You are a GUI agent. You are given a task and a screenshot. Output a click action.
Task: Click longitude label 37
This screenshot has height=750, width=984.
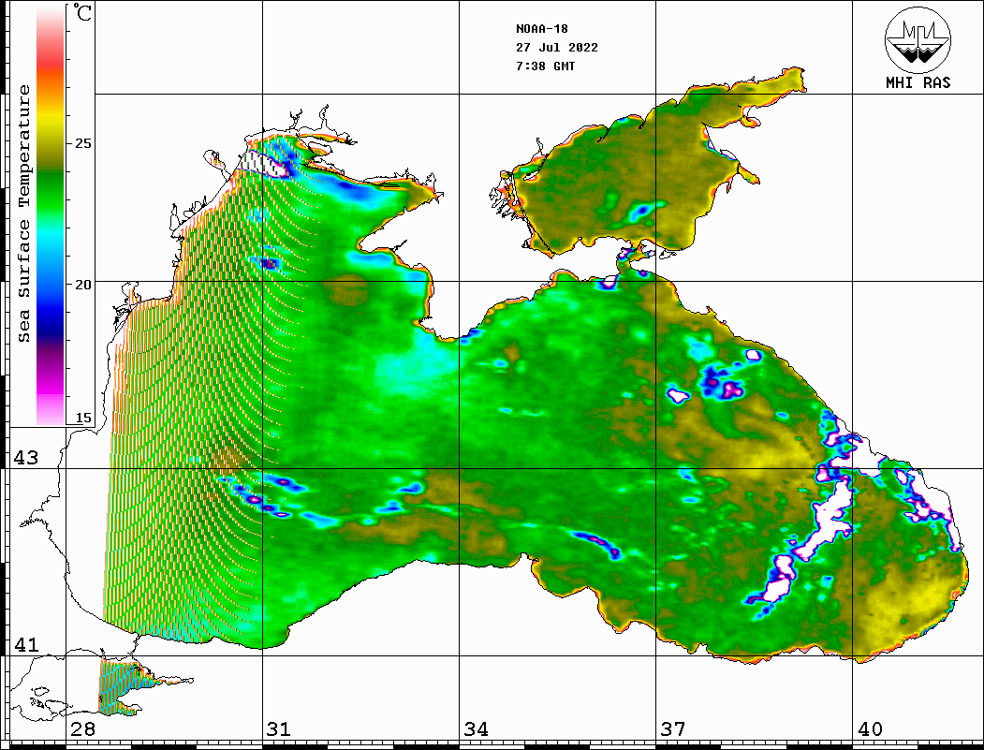coord(673,728)
